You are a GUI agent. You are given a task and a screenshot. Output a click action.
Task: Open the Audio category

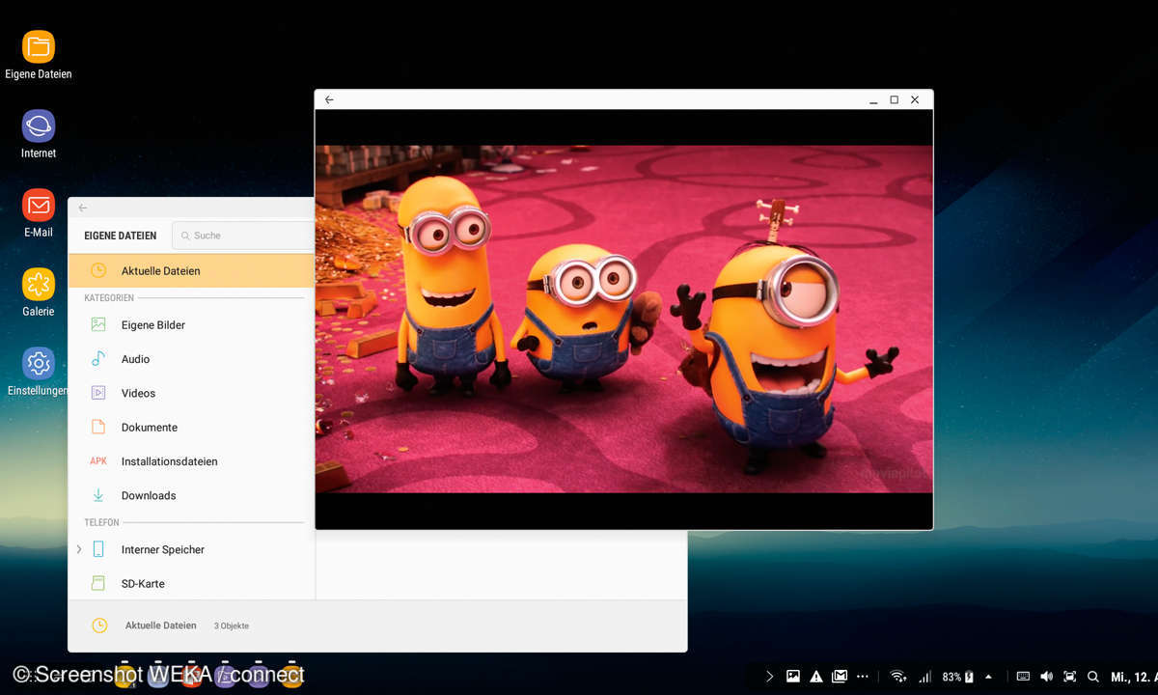coord(191,359)
